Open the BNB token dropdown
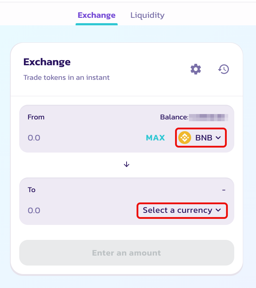The image size is (256, 288). [x=201, y=138]
